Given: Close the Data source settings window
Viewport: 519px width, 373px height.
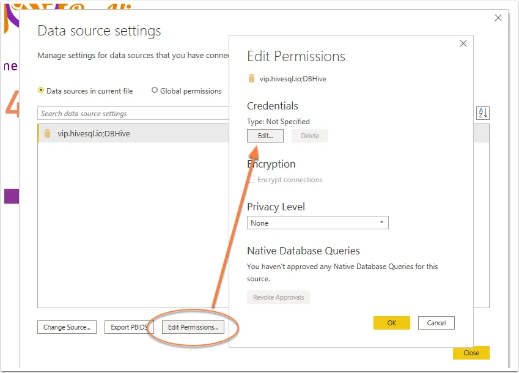Looking at the screenshot, I should point(498,18).
